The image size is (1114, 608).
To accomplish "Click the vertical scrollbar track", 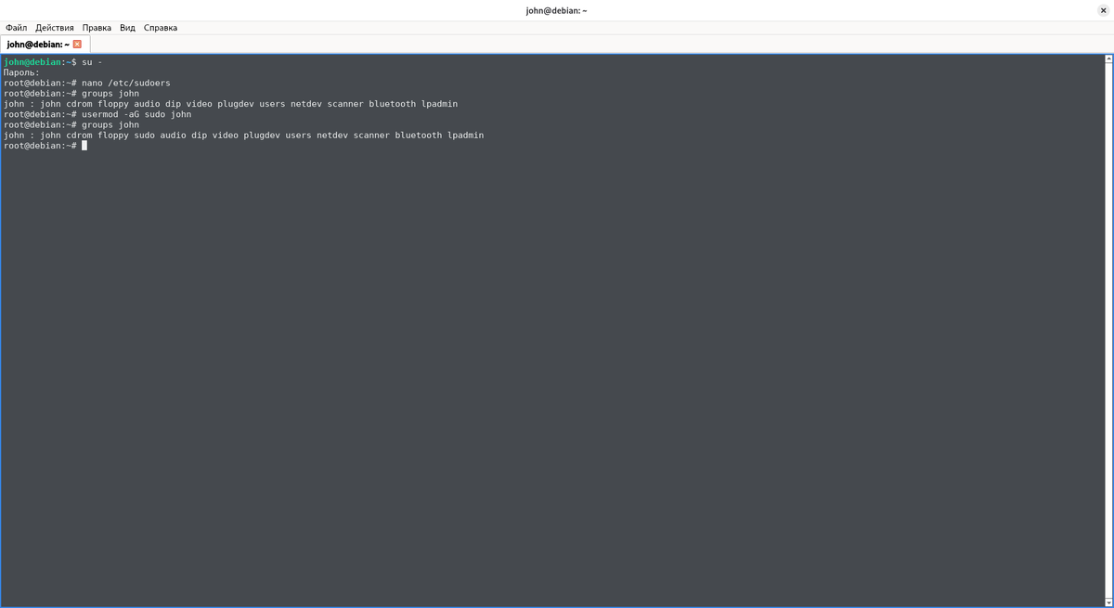I will click(x=1108, y=331).
